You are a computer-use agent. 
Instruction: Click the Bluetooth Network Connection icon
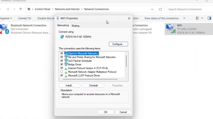[4, 29]
